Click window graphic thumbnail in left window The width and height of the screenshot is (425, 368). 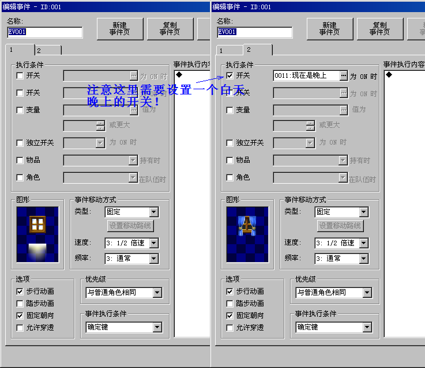[37, 234]
